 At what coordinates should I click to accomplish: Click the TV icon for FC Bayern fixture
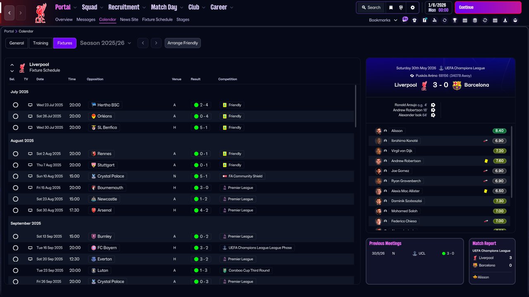(30, 248)
